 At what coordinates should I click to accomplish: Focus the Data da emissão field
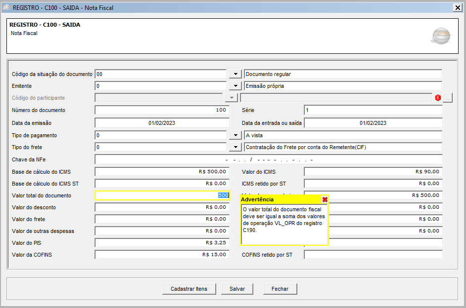[x=162, y=123]
